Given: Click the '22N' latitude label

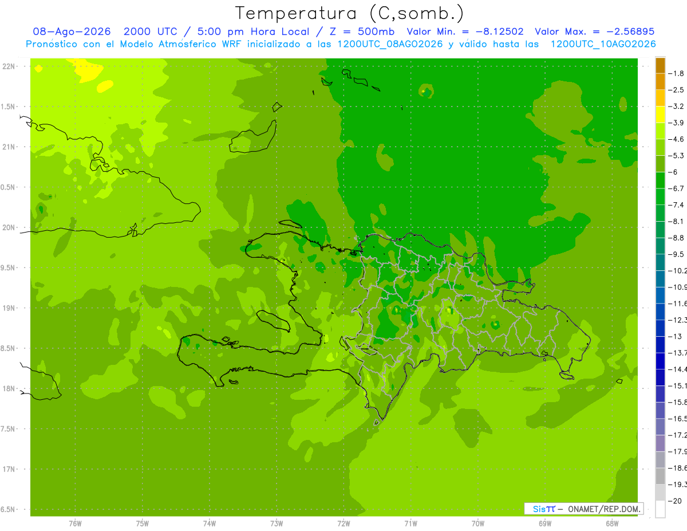Looking at the screenshot, I should (x=9, y=66).
